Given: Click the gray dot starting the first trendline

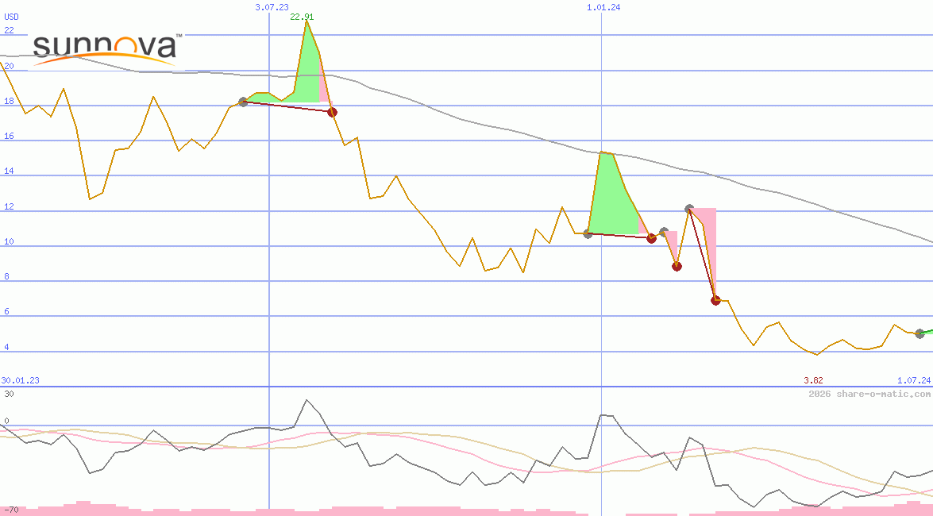Looking at the screenshot, I should (242, 102).
